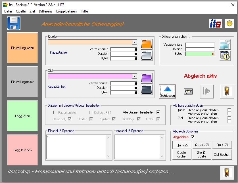
Task: Open the Quelle menu
Action: click(x=21, y=11)
